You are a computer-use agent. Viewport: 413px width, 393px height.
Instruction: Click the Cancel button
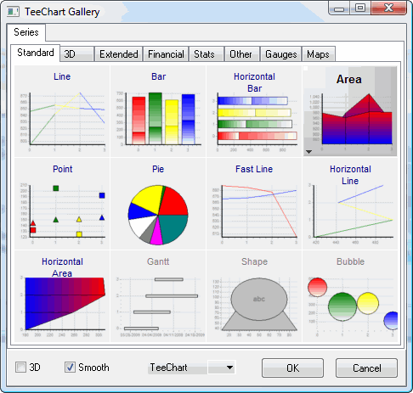click(x=366, y=368)
